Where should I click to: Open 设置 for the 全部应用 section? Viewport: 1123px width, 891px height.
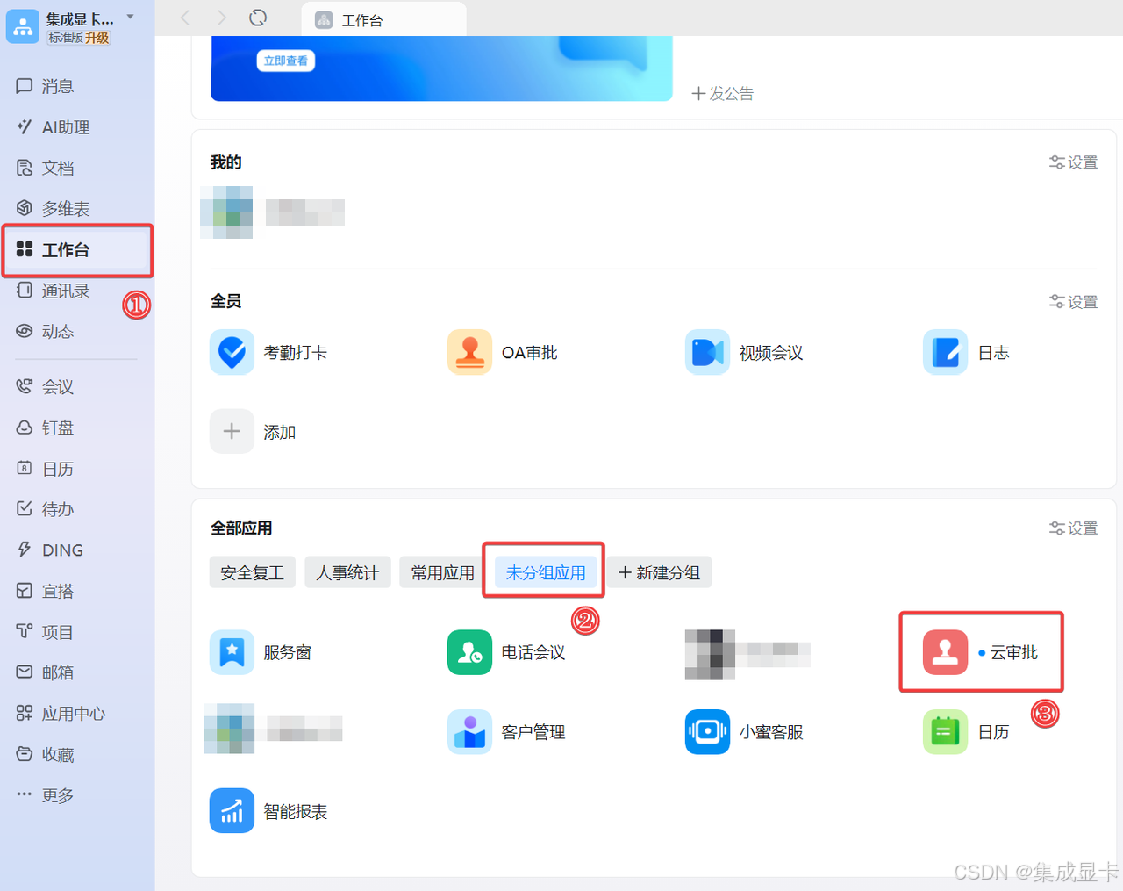(x=1073, y=528)
